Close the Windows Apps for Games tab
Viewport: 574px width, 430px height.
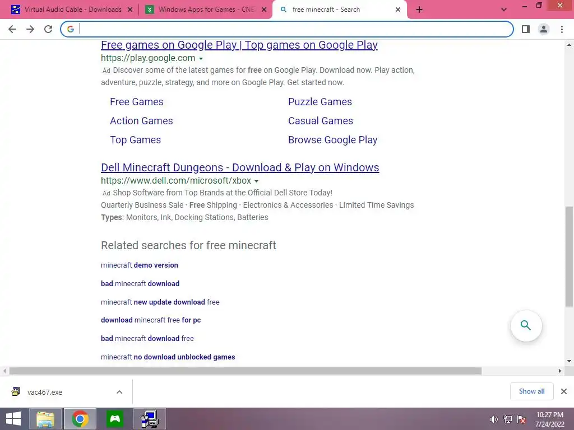[x=264, y=10]
